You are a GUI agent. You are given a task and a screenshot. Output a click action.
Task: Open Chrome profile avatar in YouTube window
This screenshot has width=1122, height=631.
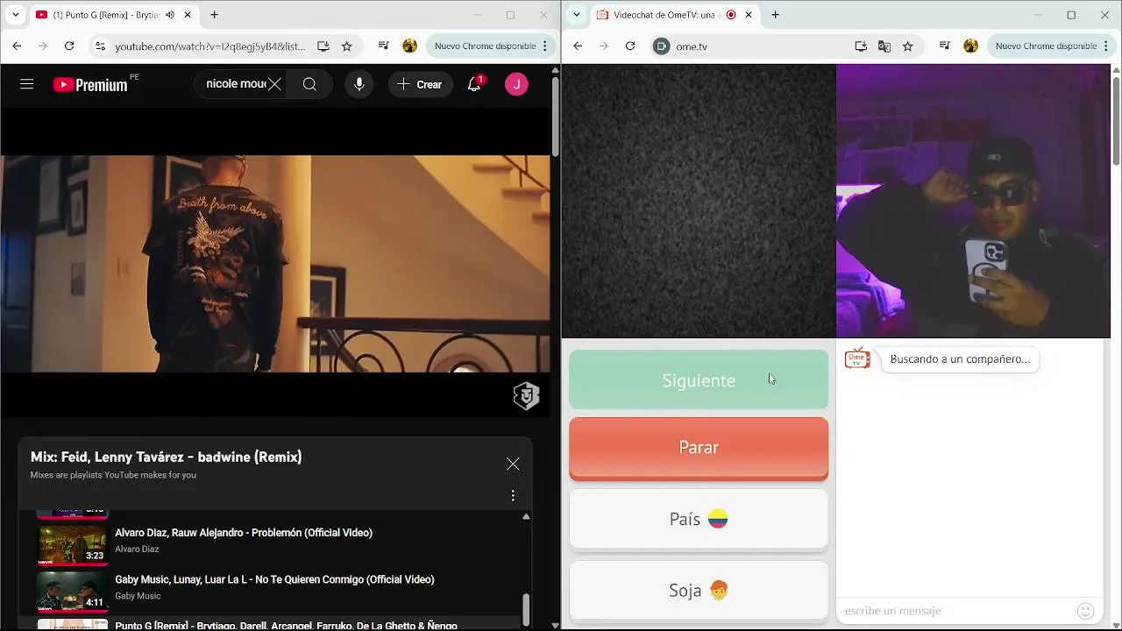(x=409, y=46)
